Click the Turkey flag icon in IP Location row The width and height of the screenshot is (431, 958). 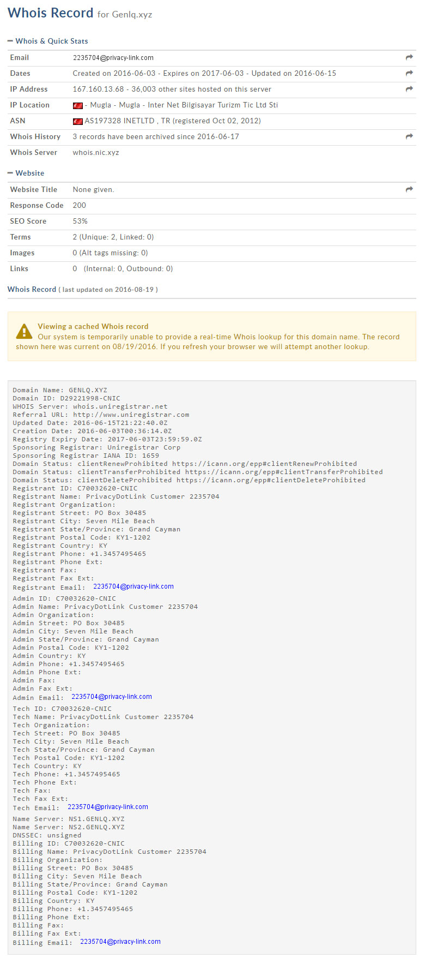pyautogui.click(x=77, y=105)
